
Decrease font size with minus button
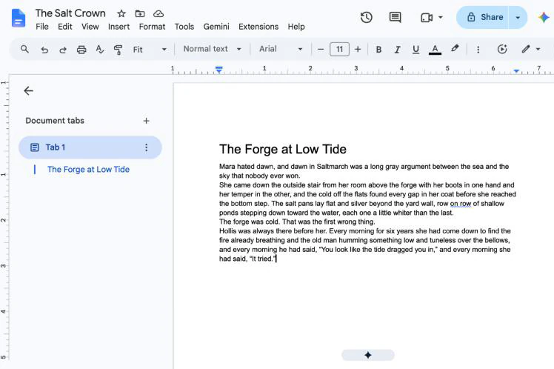point(321,49)
